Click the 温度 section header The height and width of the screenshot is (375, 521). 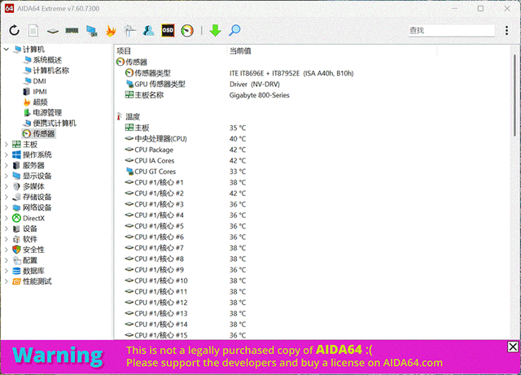[x=133, y=117]
